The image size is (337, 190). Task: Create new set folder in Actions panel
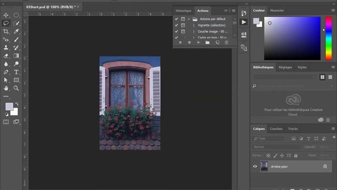(x=207, y=42)
